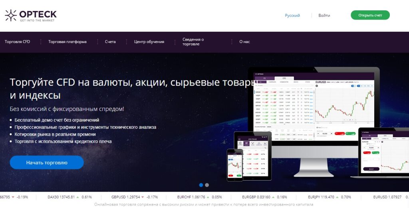Click the green up arrow beside EURCHF
The image size is (409, 208).
tap(208, 197)
